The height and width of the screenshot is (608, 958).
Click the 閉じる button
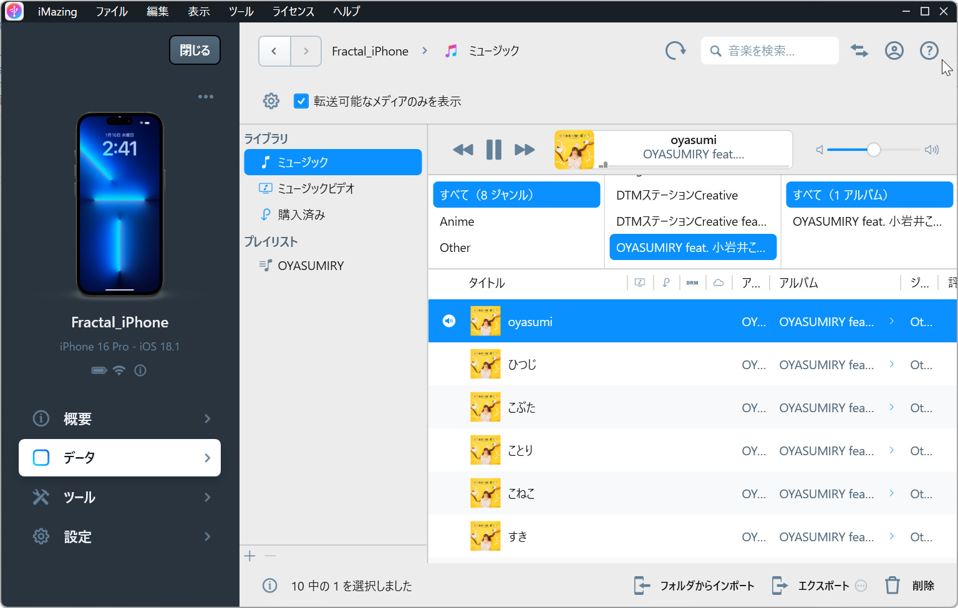(195, 50)
